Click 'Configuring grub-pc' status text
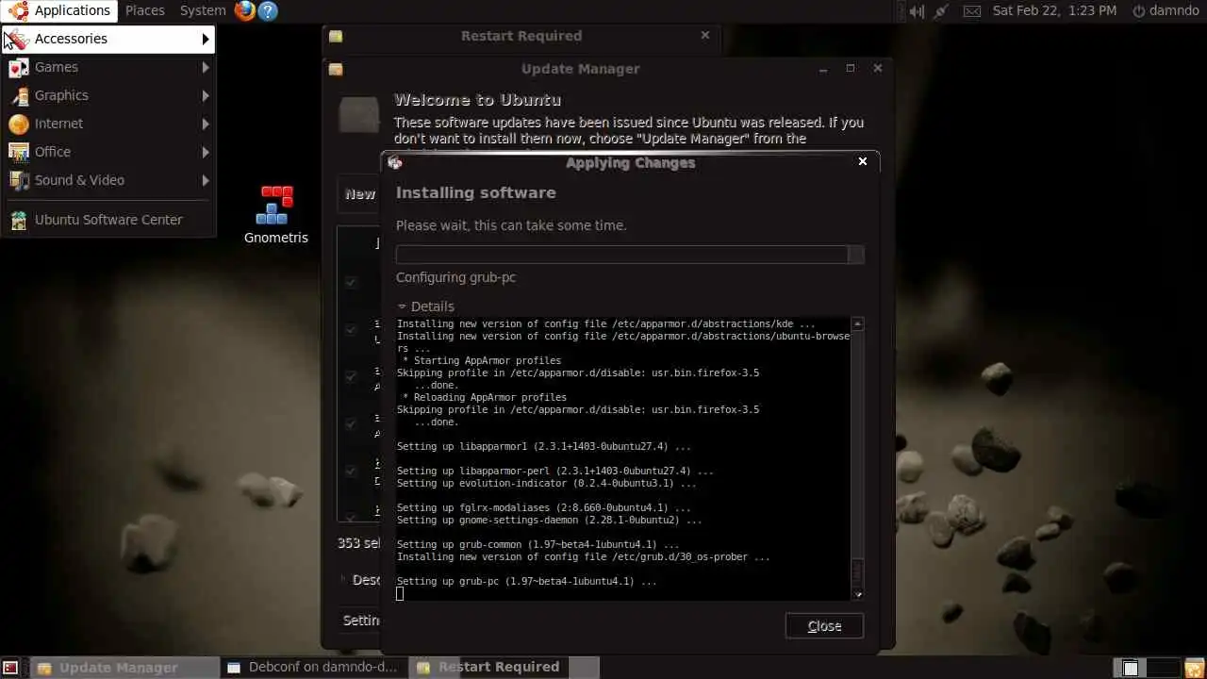Screen dimensions: 1207x679 (x=455, y=277)
